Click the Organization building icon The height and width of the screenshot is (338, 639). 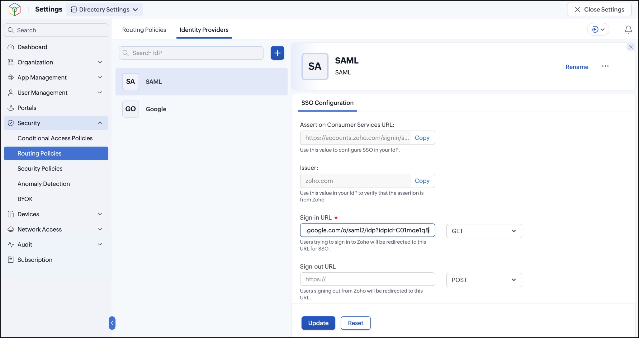click(x=11, y=62)
